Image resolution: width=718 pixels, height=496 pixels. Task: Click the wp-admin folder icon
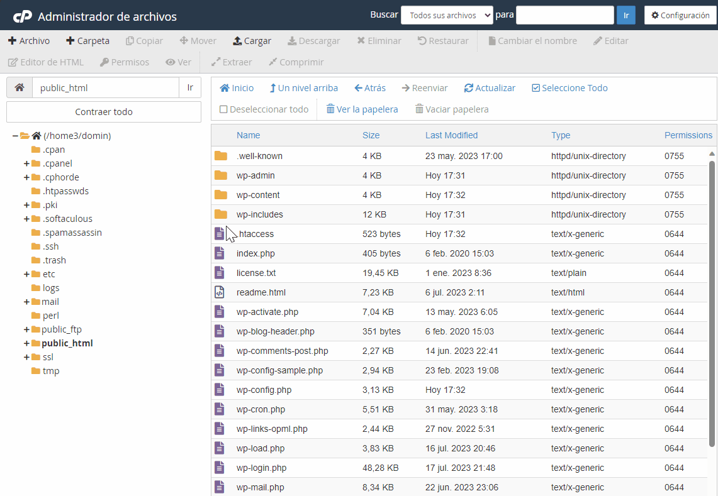click(221, 175)
